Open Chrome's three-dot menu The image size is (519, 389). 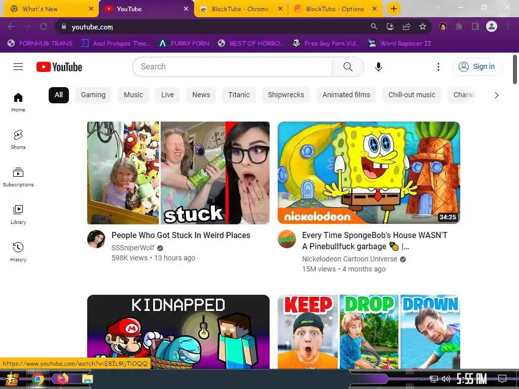point(508,26)
